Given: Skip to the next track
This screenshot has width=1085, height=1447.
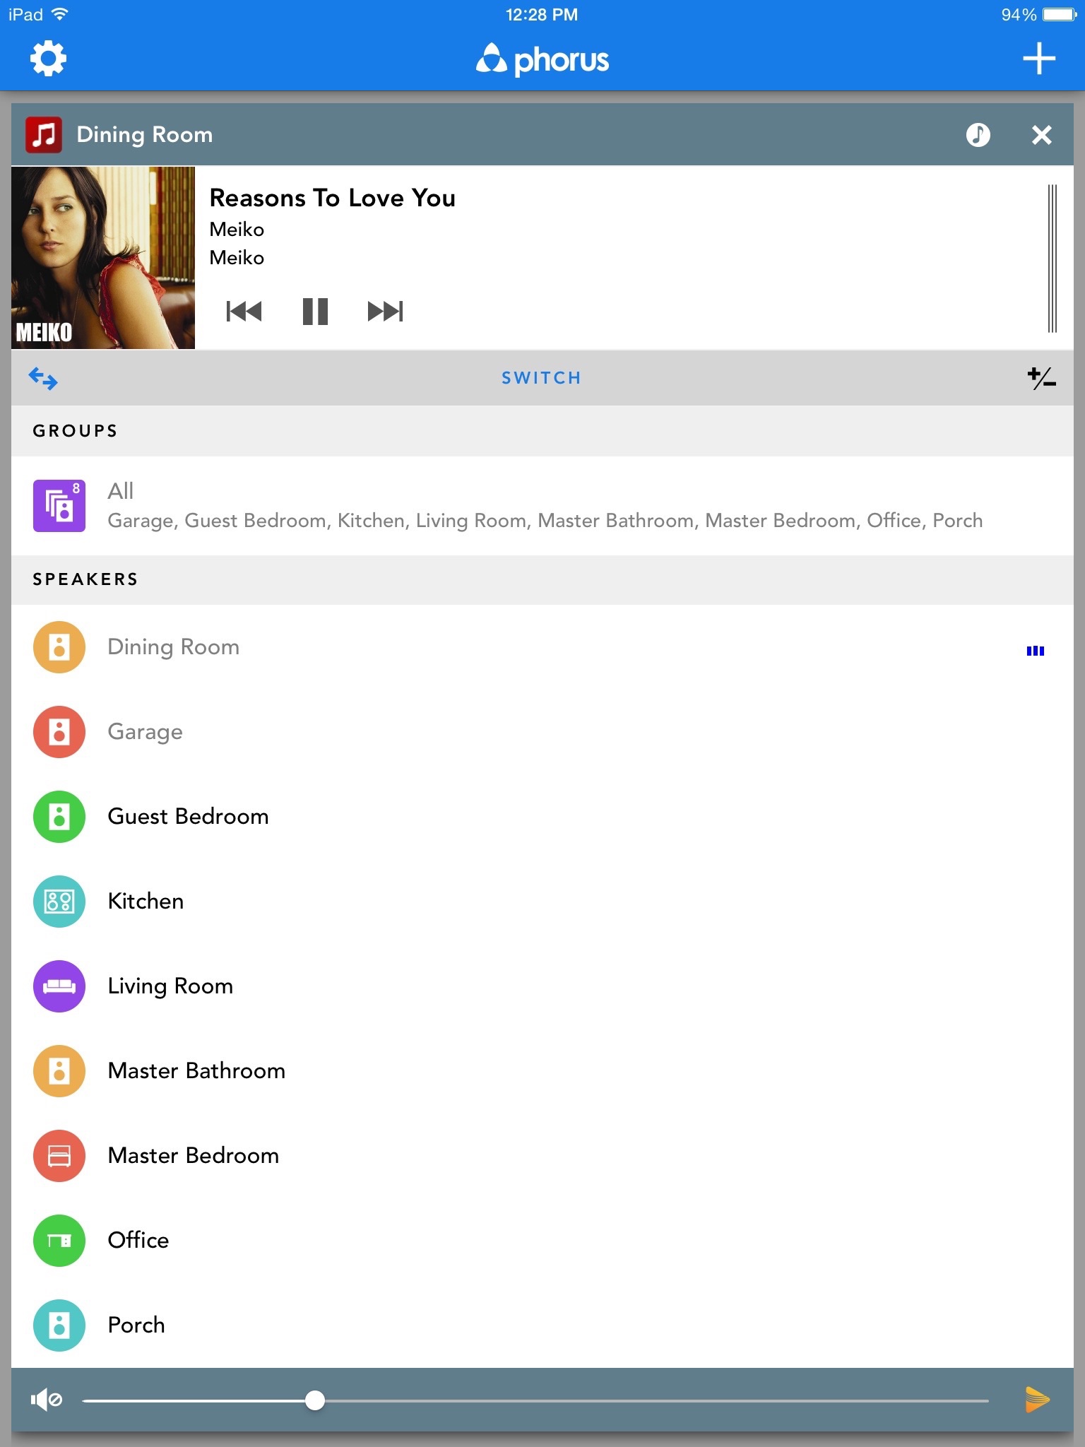Looking at the screenshot, I should point(385,312).
